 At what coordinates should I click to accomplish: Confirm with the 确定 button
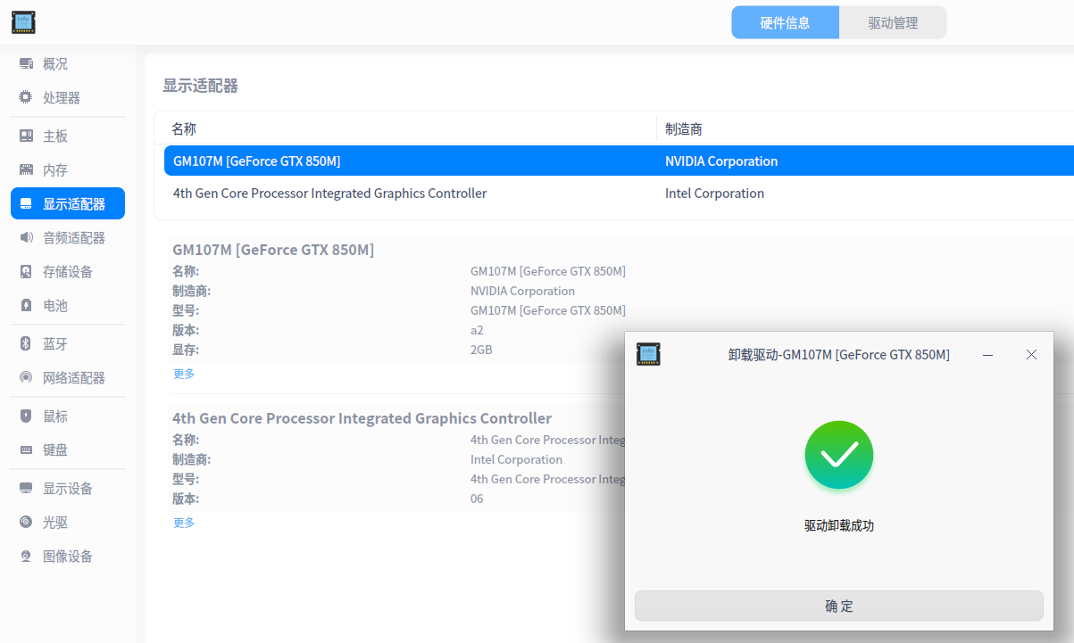coord(839,606)
